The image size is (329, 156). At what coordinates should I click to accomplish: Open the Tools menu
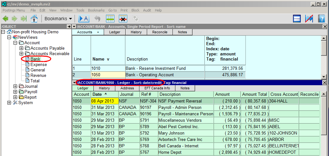click(80, 10)
